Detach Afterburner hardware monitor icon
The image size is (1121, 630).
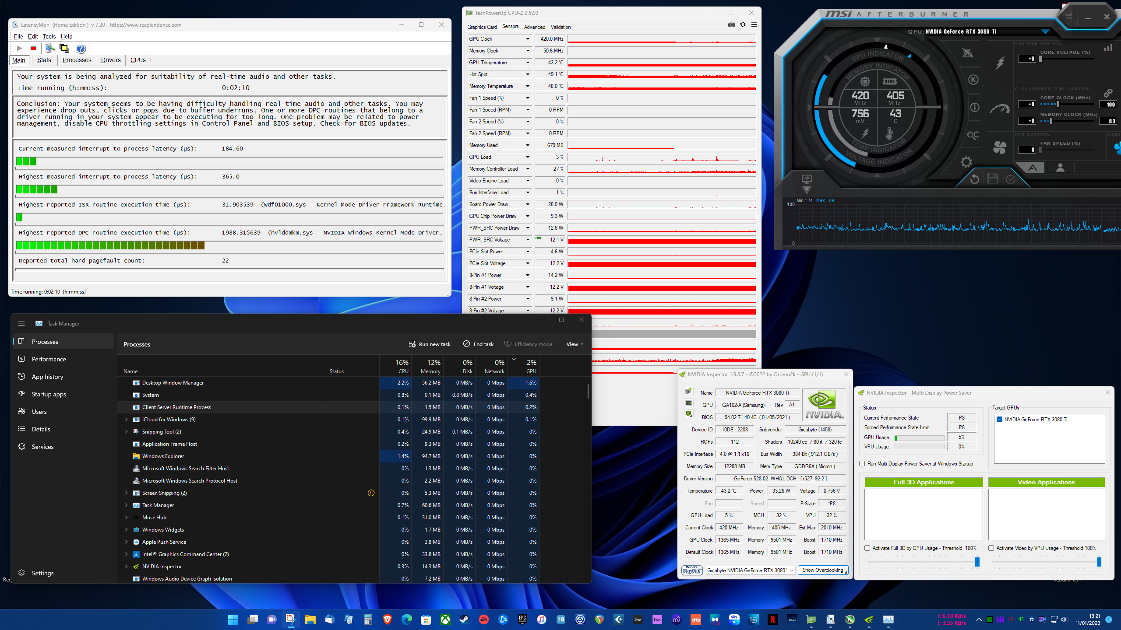tap(807, 178)
